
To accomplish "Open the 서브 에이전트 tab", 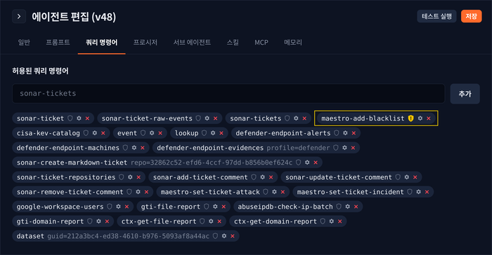I will tap(192, 42).
